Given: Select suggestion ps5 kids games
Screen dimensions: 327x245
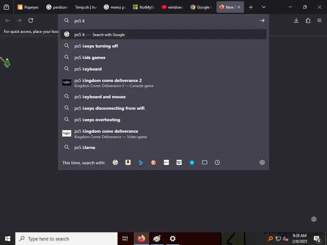Looking at the screenshot, I should point(163,57).
